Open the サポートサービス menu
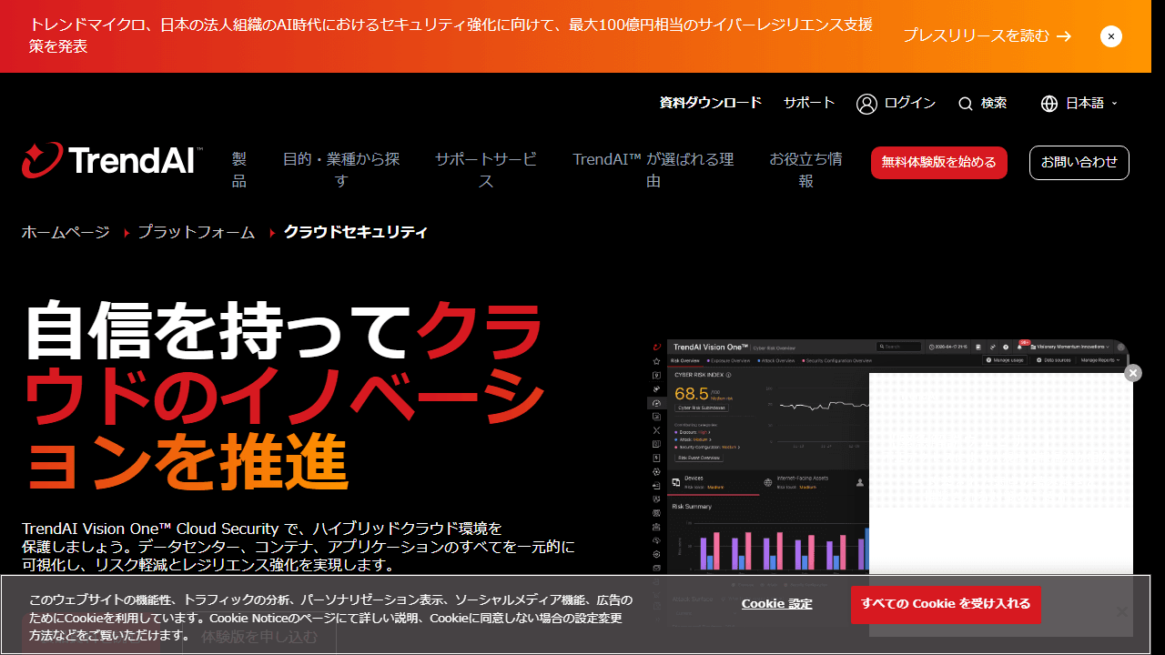 pos(486,170)
